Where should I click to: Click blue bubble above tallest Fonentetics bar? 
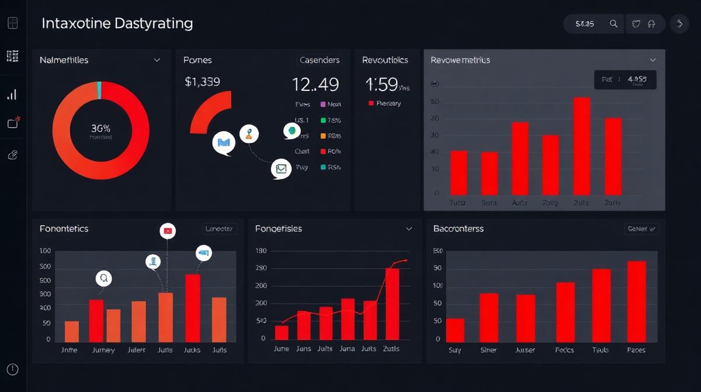pyautogui.click(x=204, y=253)
